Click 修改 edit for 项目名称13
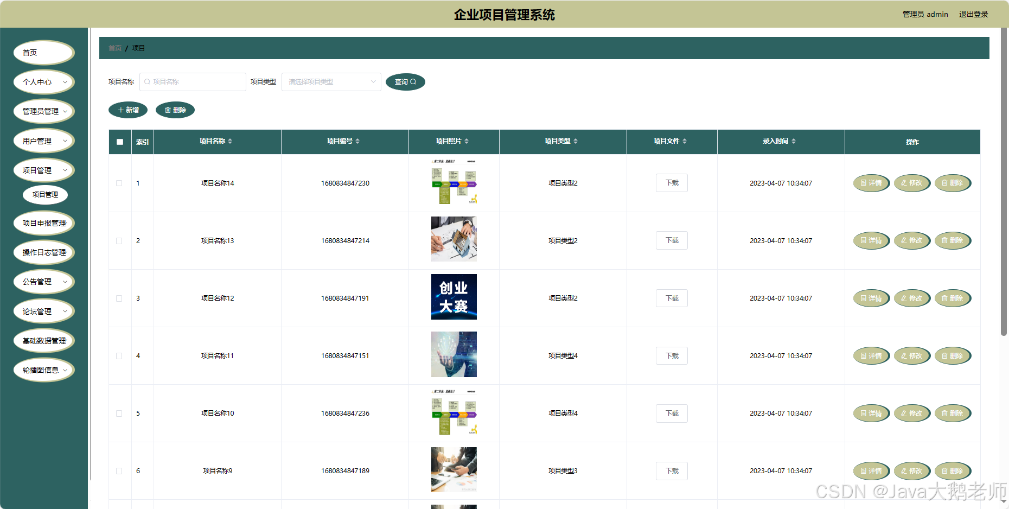This screenshot has width=1009, height=509. (912, 240)
